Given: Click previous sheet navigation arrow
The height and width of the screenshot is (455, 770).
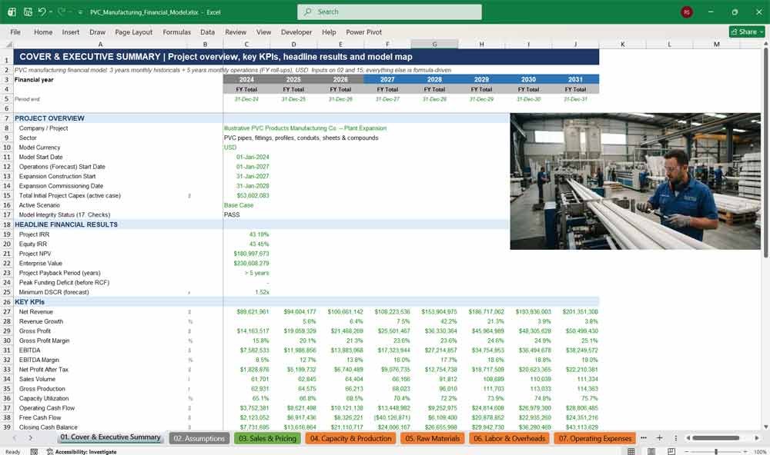Looking at the screenshot, I should coord(15,438).
